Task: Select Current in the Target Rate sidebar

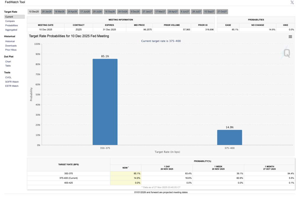Action: click(x=9, y=17)
